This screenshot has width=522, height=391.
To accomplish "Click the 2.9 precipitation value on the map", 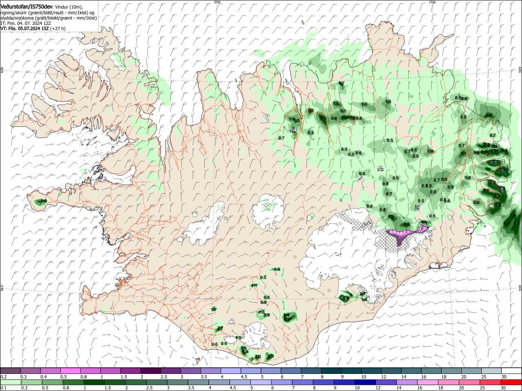I will (271, 356).
